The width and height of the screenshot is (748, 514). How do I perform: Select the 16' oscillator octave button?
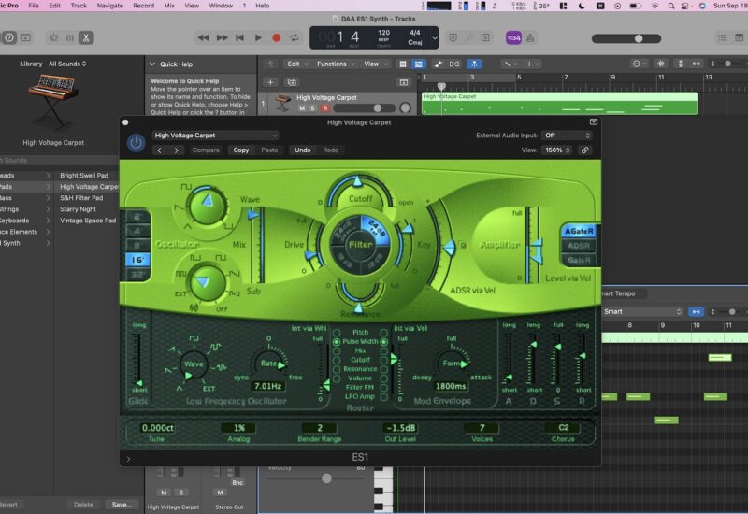click(137, 260)
